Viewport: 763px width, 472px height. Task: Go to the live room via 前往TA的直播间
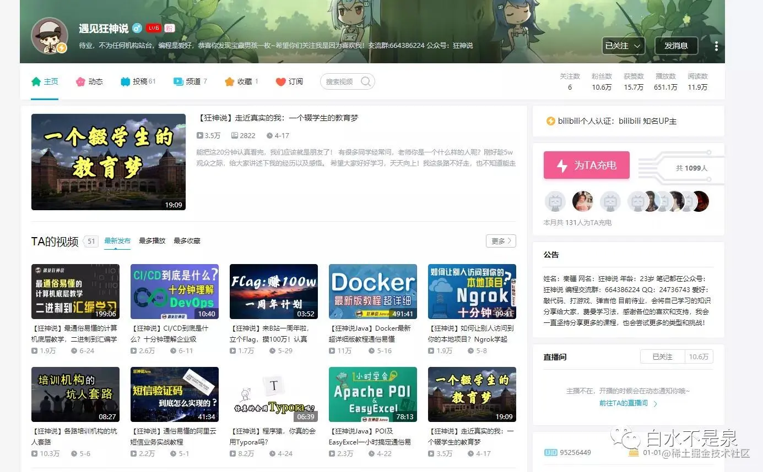click(x=628, y=403)
